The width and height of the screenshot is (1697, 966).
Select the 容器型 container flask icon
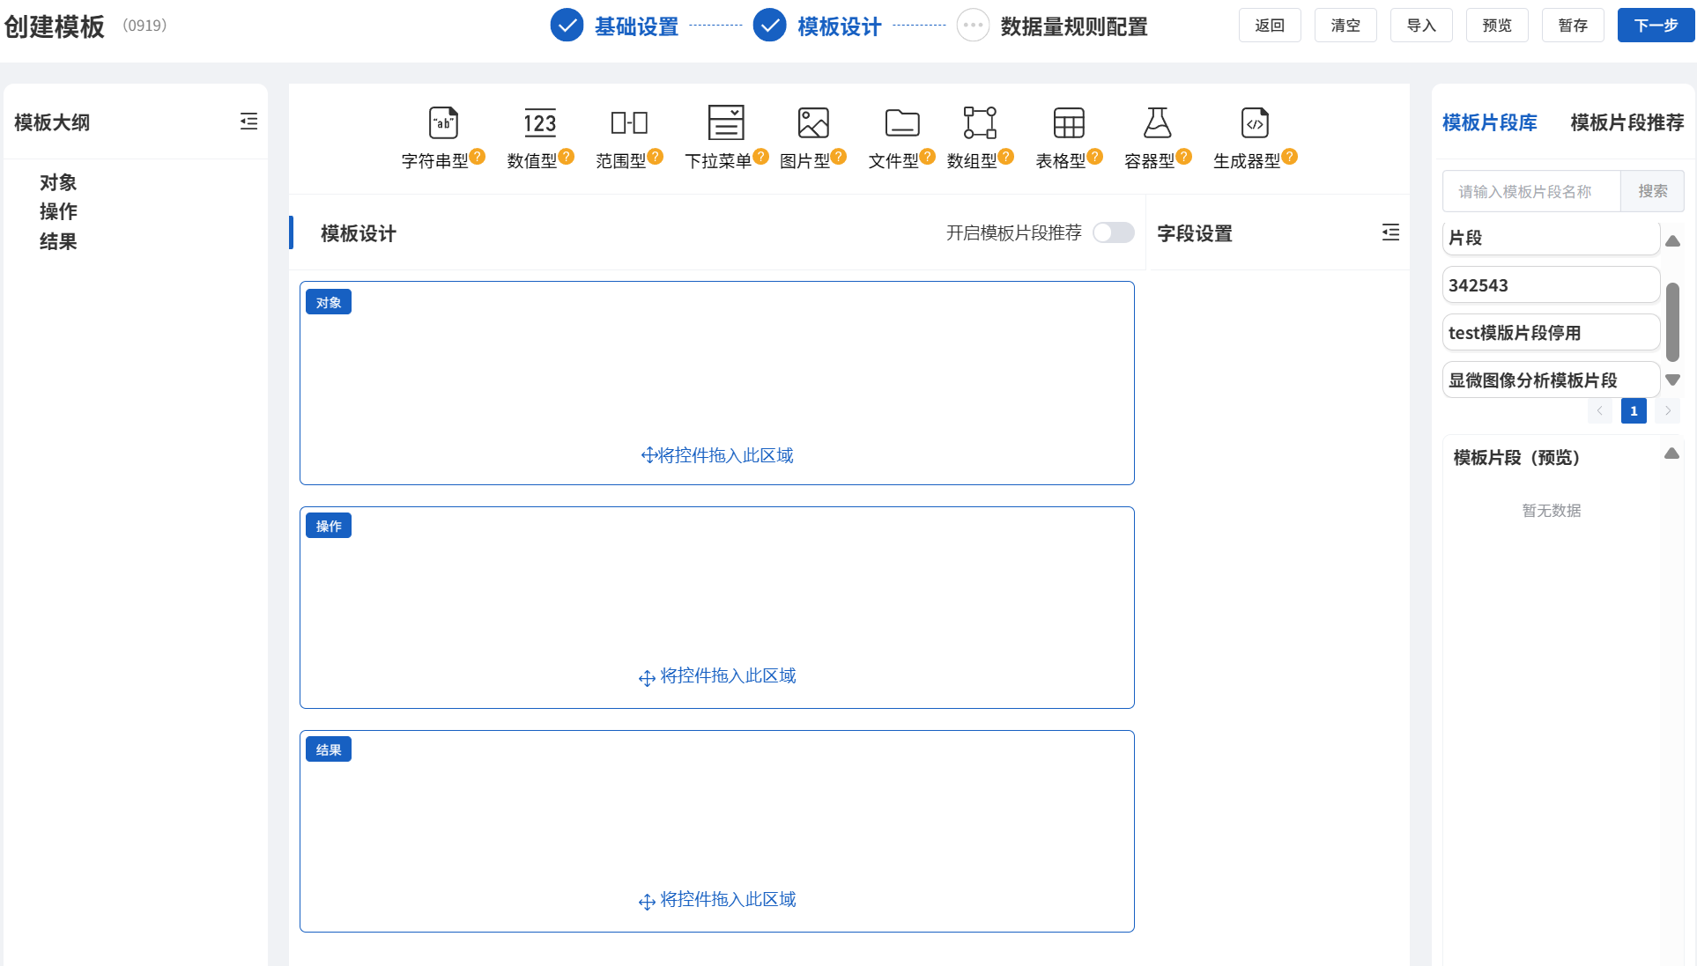click(1157, 123)
